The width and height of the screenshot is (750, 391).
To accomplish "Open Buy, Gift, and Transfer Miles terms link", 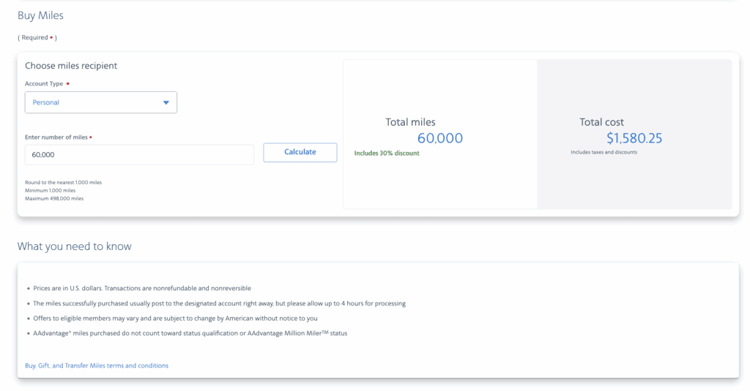I will 97,365.
